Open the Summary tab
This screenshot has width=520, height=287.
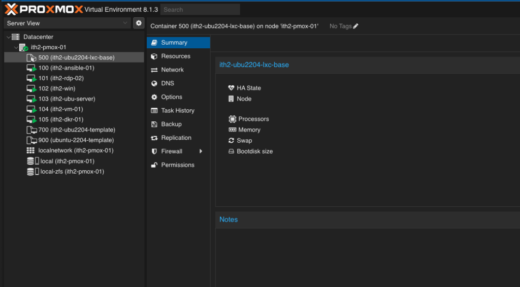pyautogui.click(x=178, y=43)
